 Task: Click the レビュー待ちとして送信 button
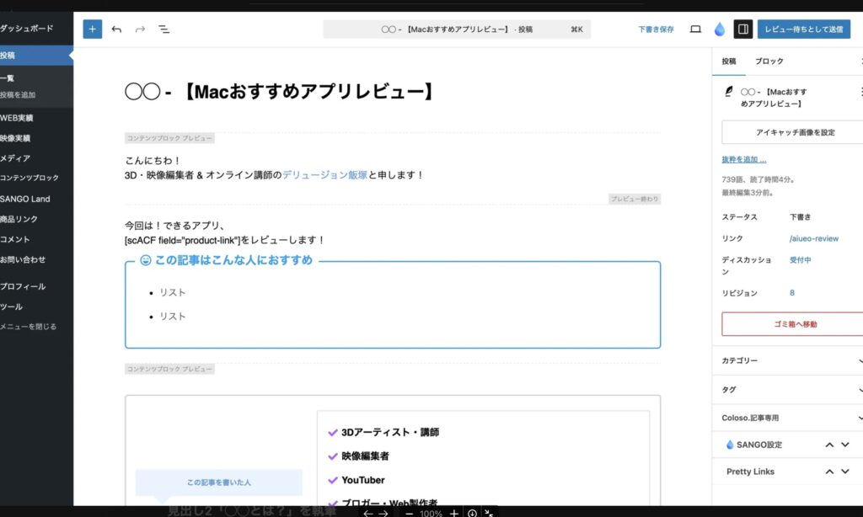(x=803, y=29)
